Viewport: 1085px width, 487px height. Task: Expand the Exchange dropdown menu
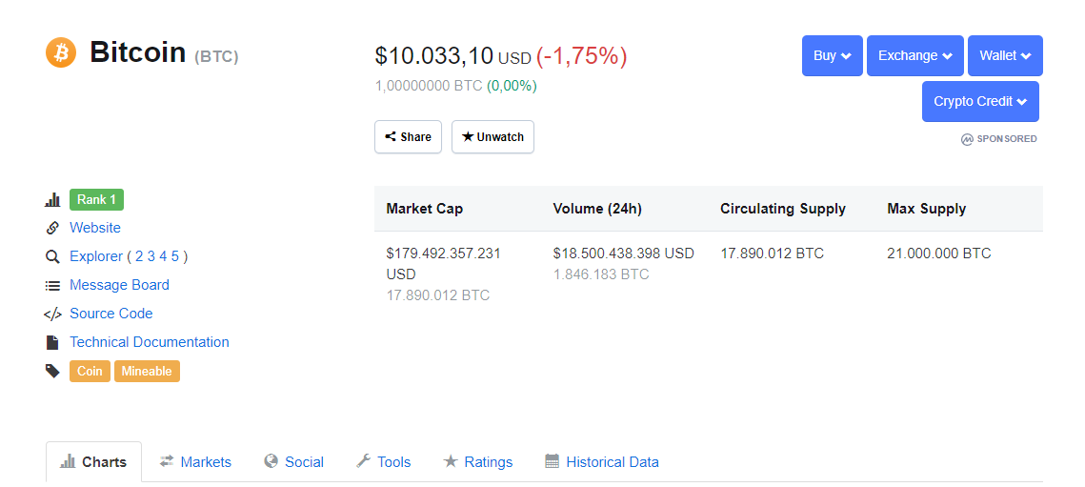(x=914, y=55)
